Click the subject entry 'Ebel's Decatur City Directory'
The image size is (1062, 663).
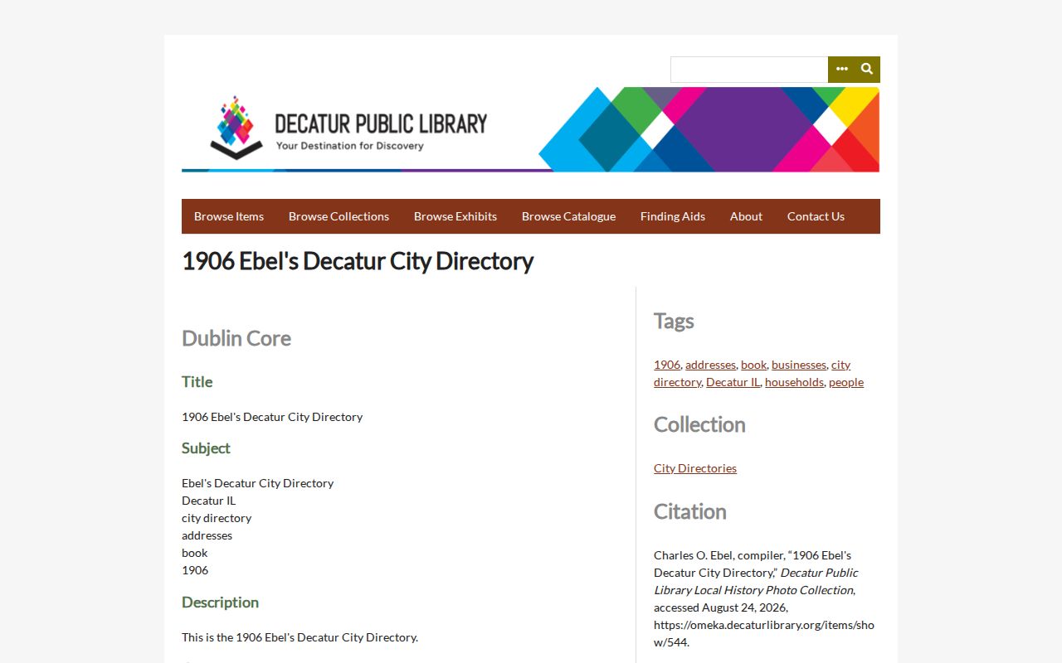pos(257,483)
